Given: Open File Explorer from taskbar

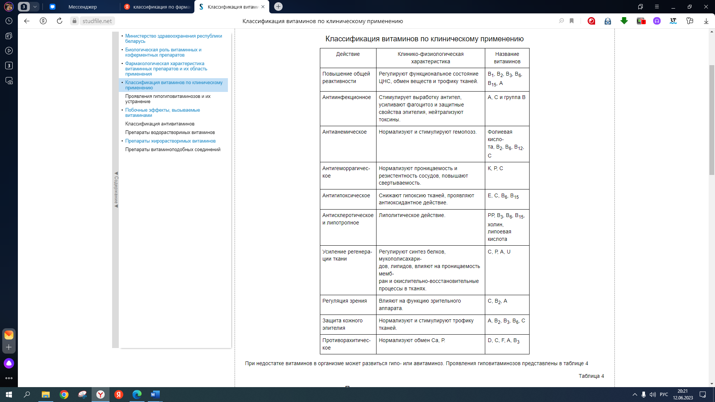Looking at the screenshot, I should [45, 395].
